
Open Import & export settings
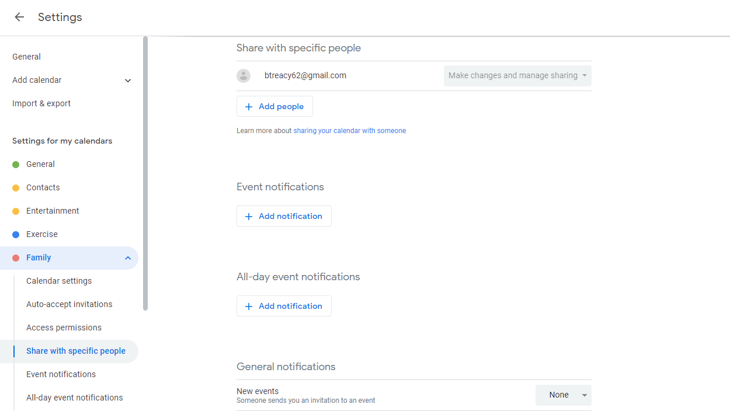(41, 103)
